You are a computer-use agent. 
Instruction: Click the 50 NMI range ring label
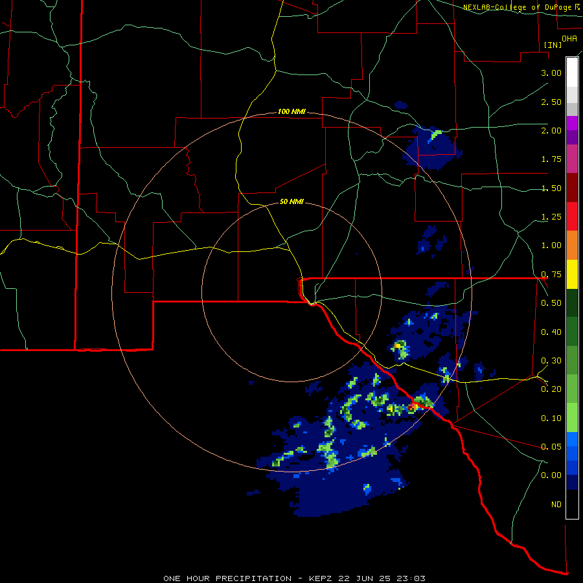tap(291, 201)
